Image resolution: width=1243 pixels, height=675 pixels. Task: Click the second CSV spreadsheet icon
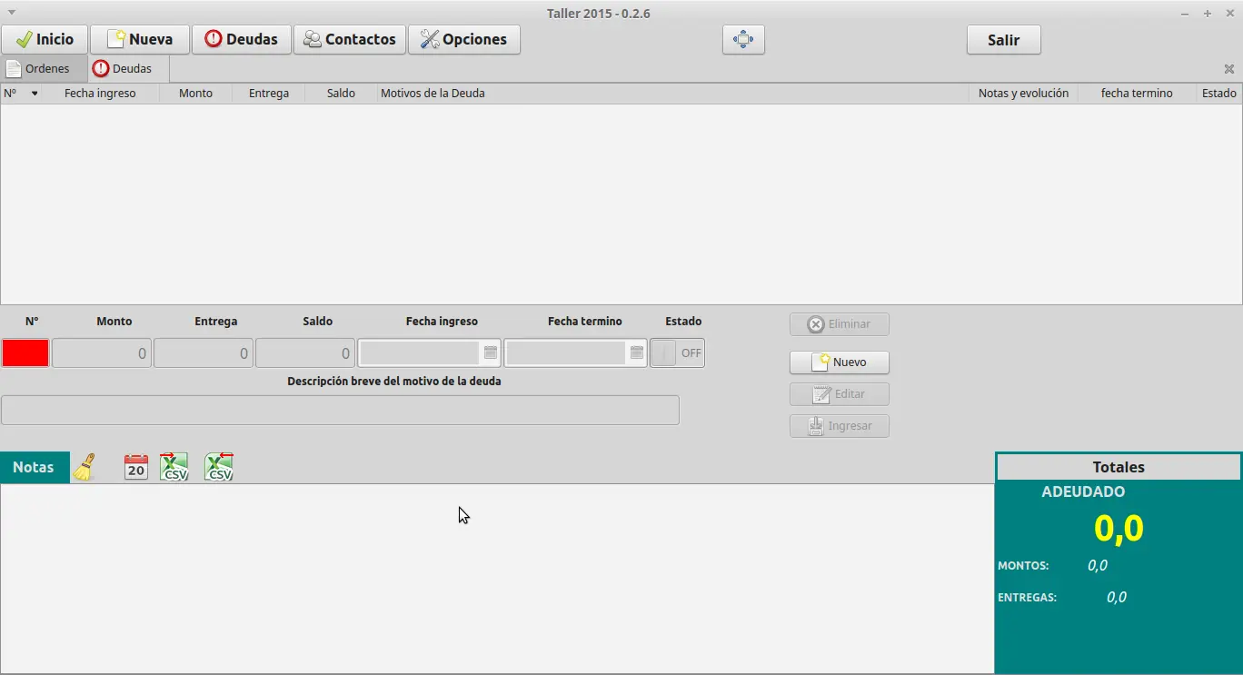(219, 467)
